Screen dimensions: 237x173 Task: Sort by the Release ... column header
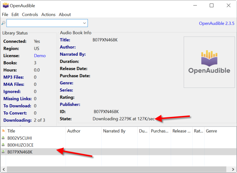click(182, 131)
